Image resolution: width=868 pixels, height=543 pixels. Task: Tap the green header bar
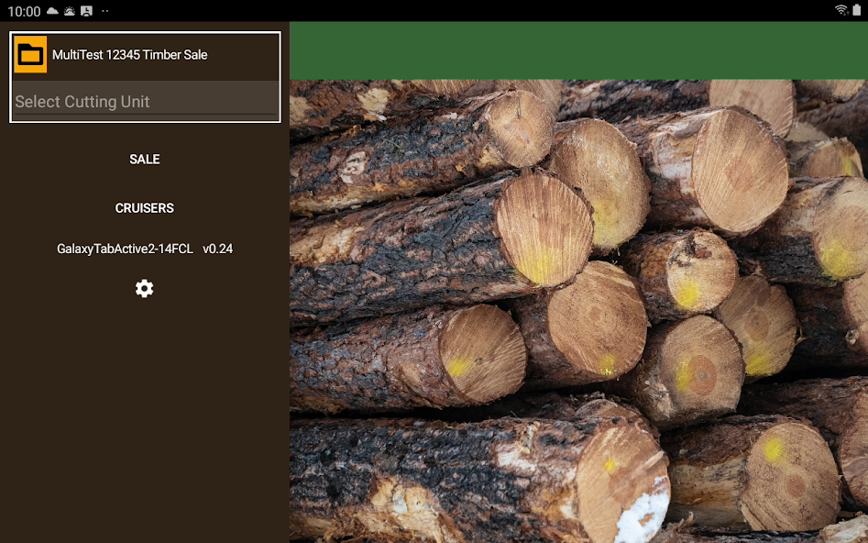[x=577, y=50]
